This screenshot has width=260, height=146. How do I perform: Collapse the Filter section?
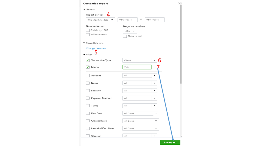click(84, 55)
